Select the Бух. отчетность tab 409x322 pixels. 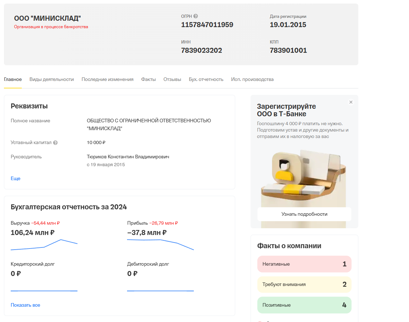(x=206, y=80)
